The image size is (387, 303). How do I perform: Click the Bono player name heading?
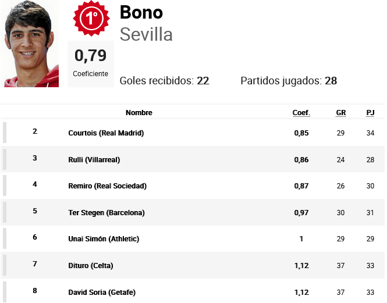tap(141, 12)
